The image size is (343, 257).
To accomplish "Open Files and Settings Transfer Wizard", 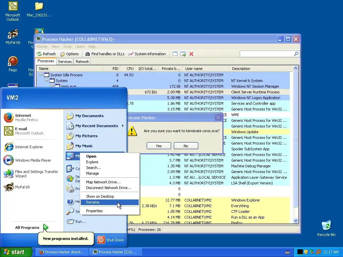I will (x=32, y=174).
